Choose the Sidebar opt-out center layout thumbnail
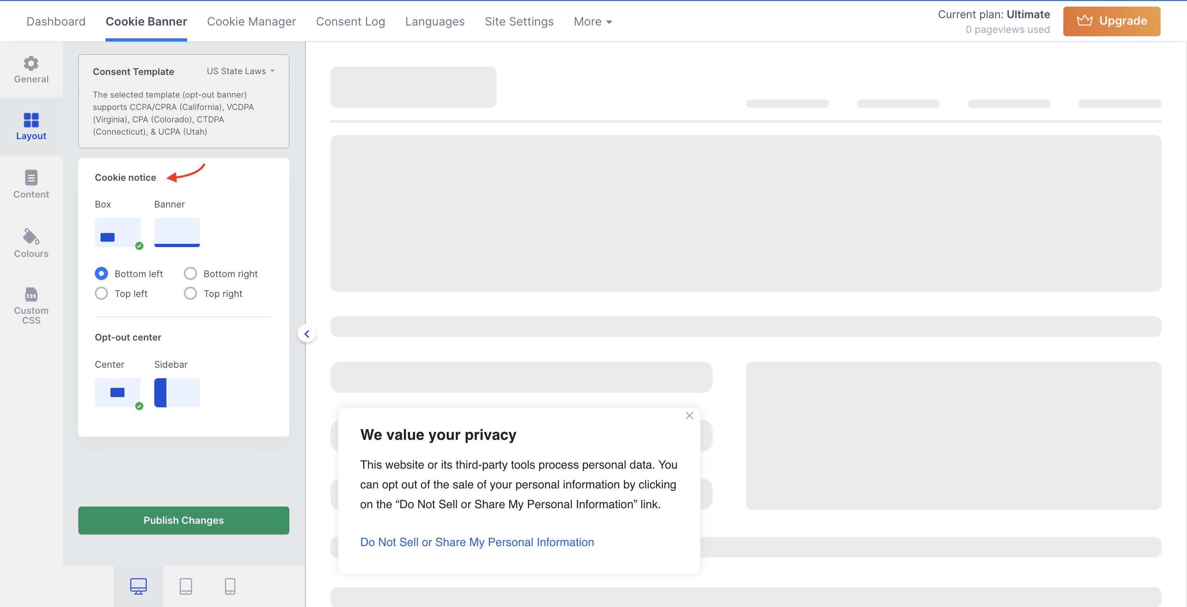The image size is (1187, 607). (177, 393)
